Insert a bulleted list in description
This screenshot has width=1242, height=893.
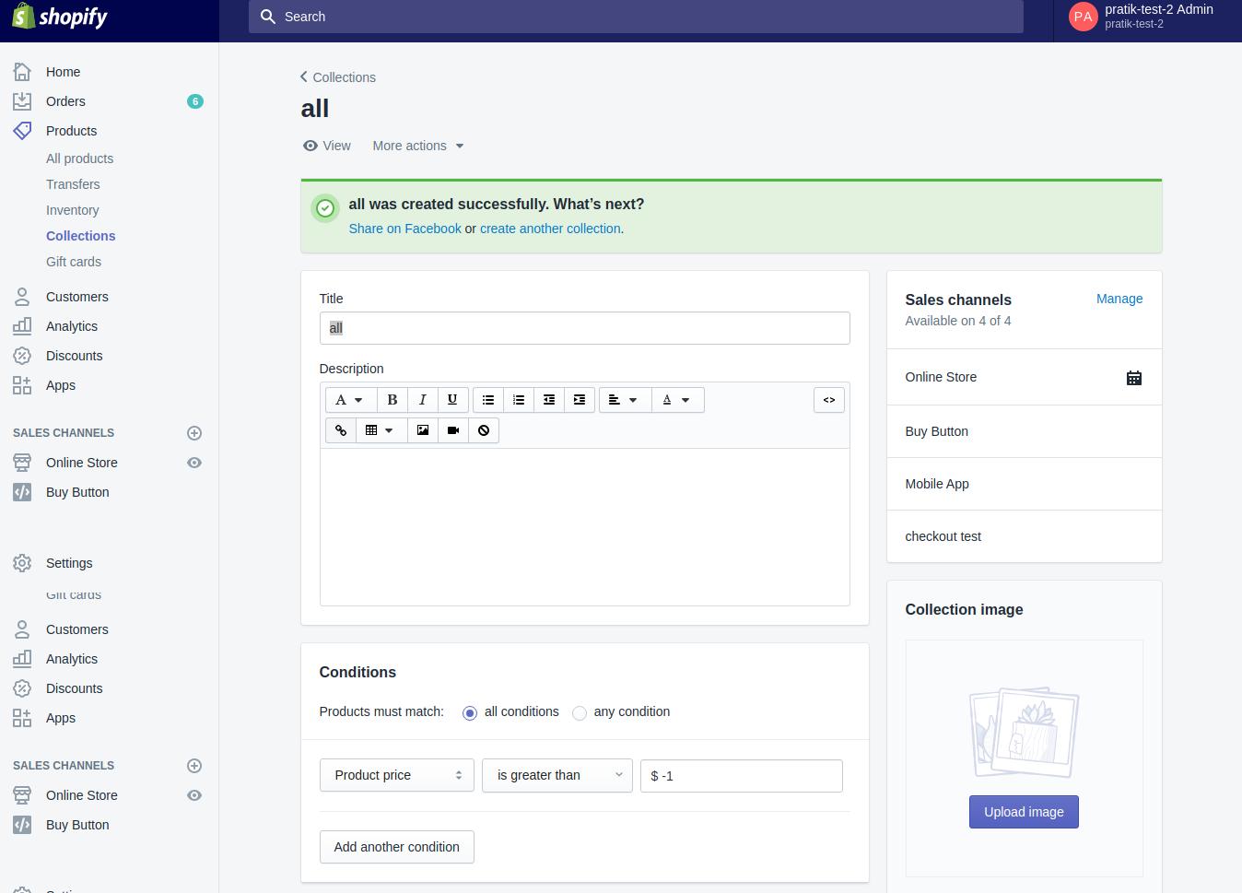coord(488,400)
